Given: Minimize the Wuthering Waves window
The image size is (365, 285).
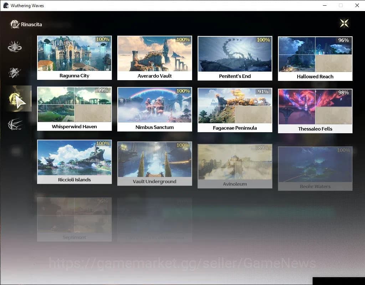Looking at the screenshot, I should tap(325, 5).
